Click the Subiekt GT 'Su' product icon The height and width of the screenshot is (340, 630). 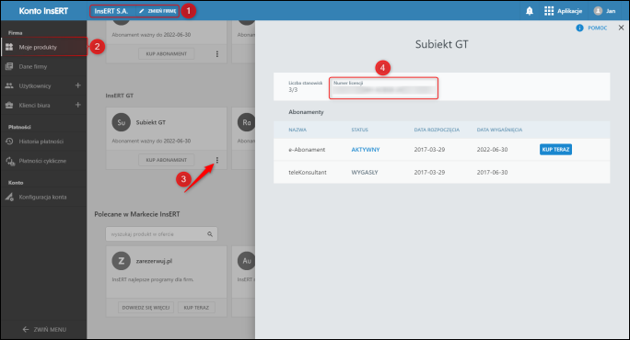(121, 122)
